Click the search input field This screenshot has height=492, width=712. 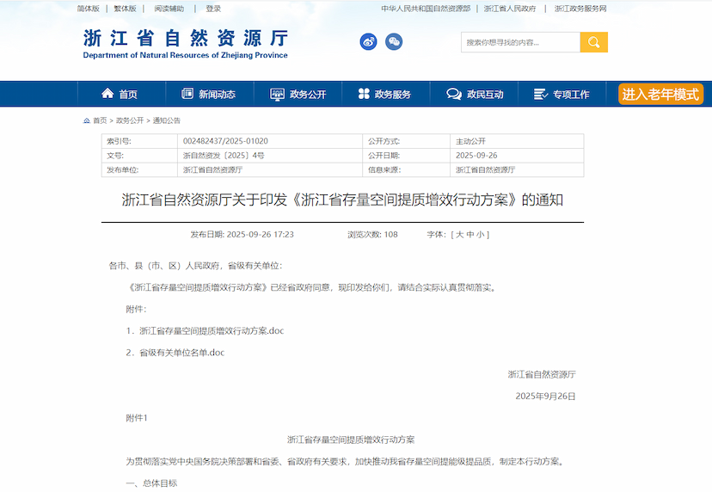(520, 42)
